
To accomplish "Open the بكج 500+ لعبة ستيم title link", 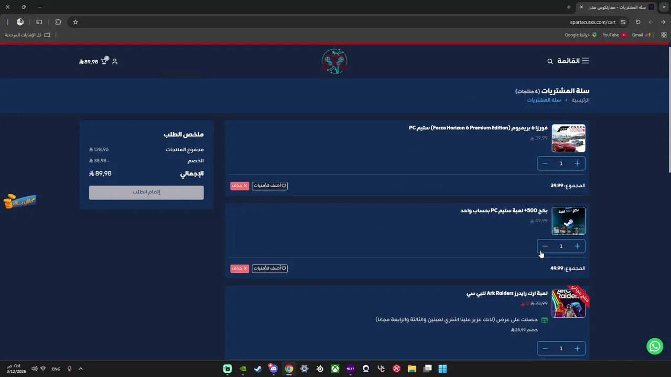I will pos(504,210).
